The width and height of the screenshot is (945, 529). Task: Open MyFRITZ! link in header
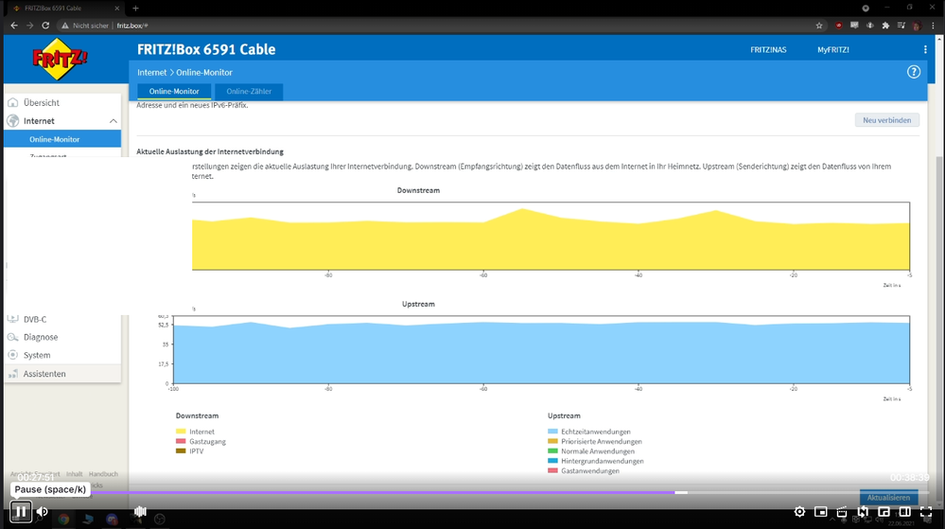pos(832,50)
